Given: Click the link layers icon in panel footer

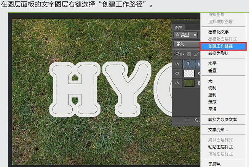Looking at the screenshot, I should [x=187, y=120].
